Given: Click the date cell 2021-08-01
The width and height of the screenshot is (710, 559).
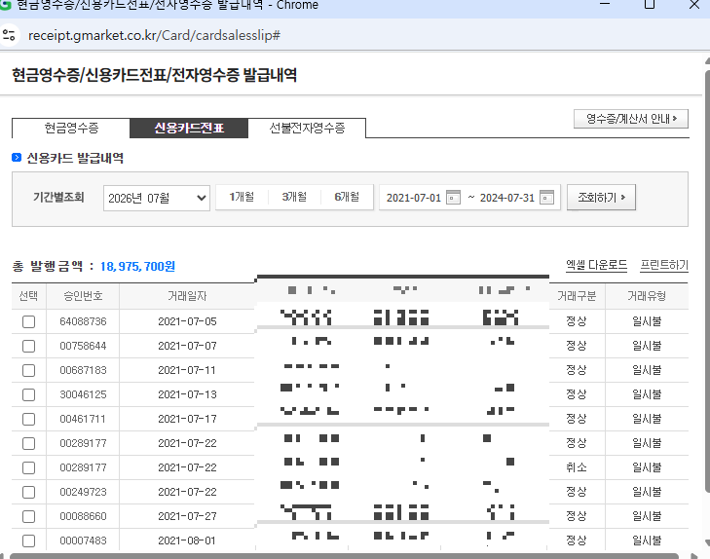Looking at the screenshot, I should 187,540.
